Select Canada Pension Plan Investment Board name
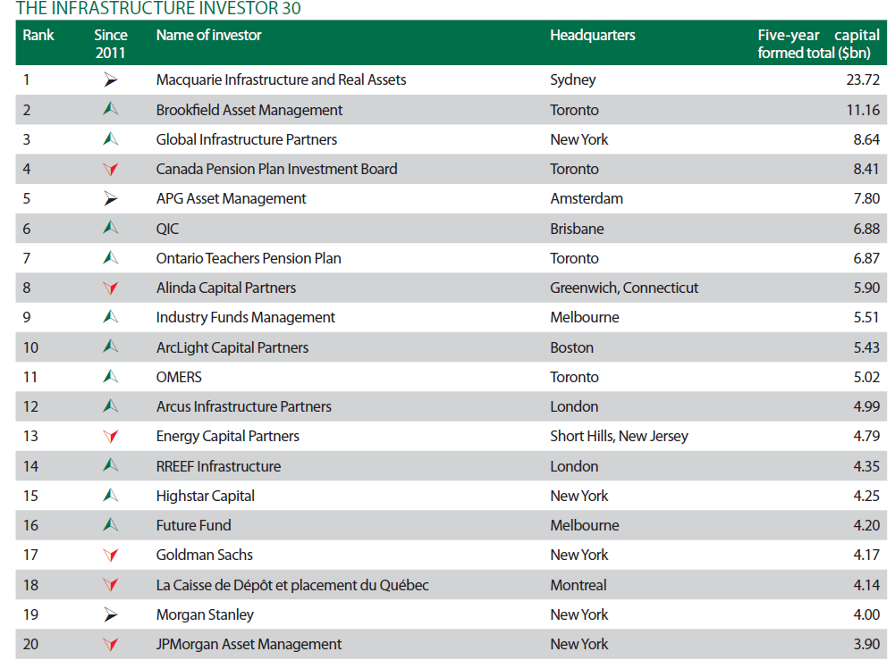The image size is (895, 660). 277,170
